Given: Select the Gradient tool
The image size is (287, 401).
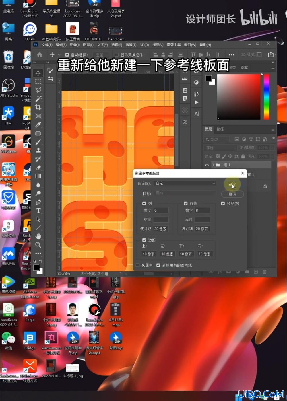Looking at the screenshot, I should pyautogui.click(x=38, y=176).
